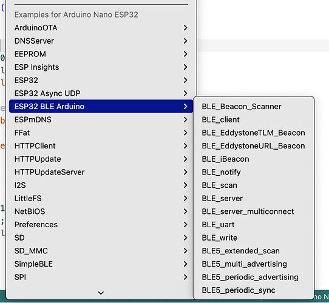This screenshot has height=303, width=329.
Task: Open the SD_MMC examples submenu
Action: [101, 251]
